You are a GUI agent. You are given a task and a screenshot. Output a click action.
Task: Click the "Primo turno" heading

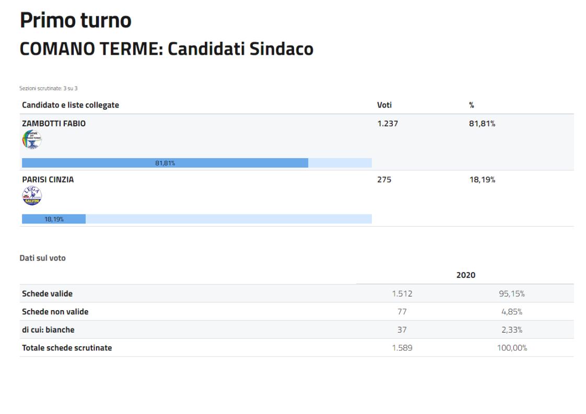(x=75, y=20)
